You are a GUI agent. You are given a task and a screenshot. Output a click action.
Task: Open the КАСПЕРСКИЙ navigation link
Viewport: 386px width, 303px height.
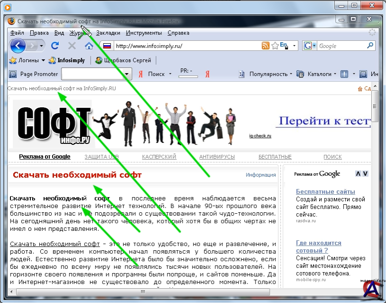[159, 157]
